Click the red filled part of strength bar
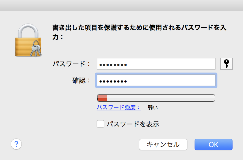243x160 pixels. click(102, 98)
